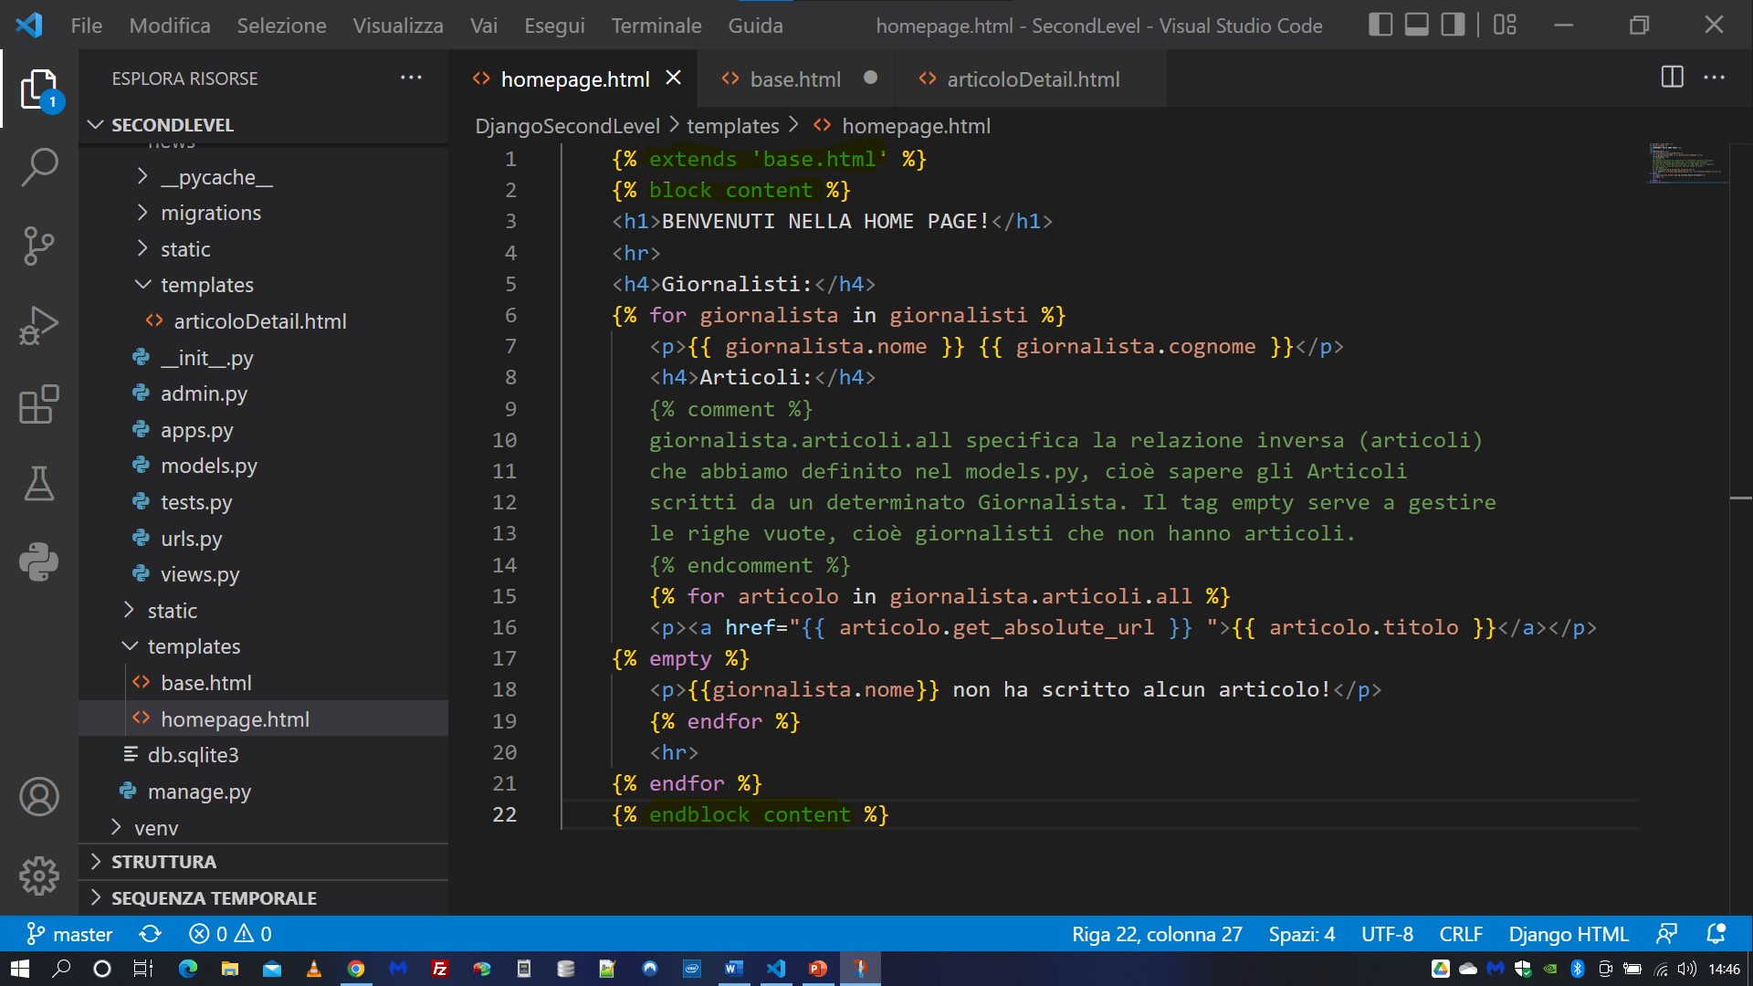Change indentation via Spazi: 4
This screenshot has height=986, width=1753.
(1301, 934)
